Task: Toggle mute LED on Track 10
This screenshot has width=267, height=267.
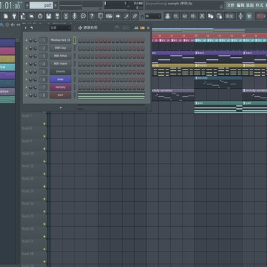Action: click(44, 162)
